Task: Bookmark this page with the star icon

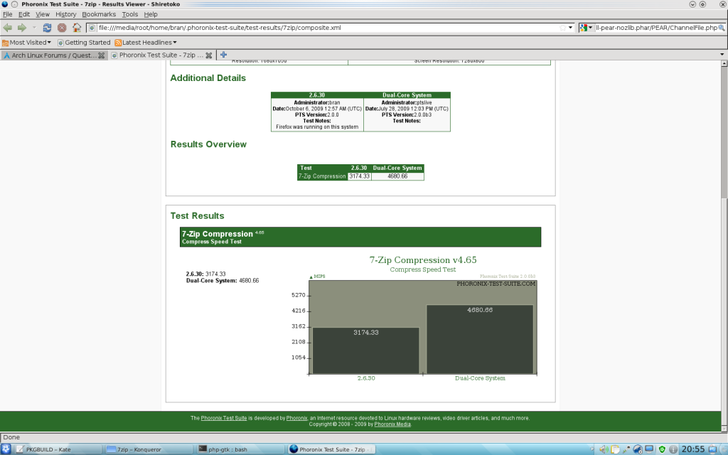Action: tap(563, 28)
